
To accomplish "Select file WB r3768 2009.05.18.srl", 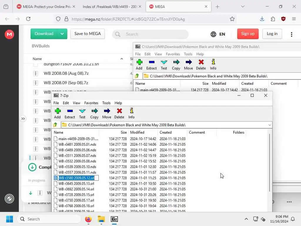I will (76, 206).
